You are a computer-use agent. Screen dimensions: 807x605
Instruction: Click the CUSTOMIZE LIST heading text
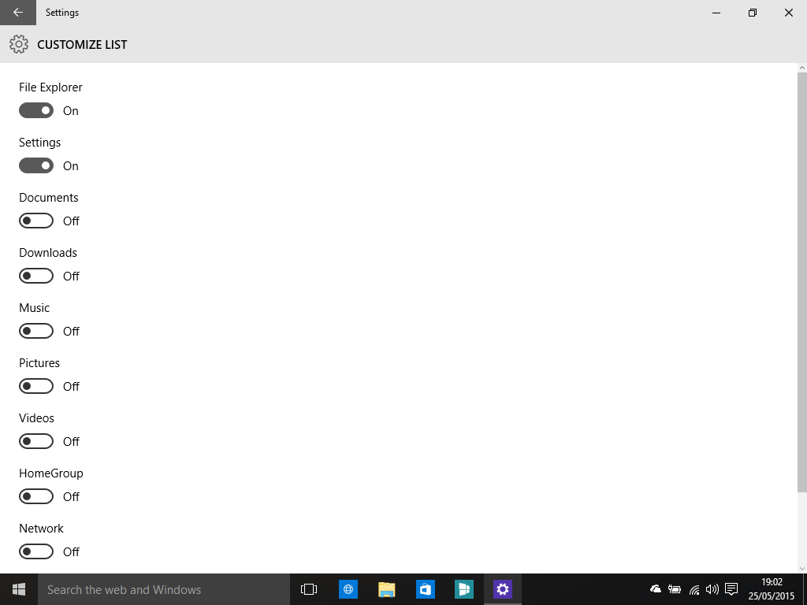82,45
